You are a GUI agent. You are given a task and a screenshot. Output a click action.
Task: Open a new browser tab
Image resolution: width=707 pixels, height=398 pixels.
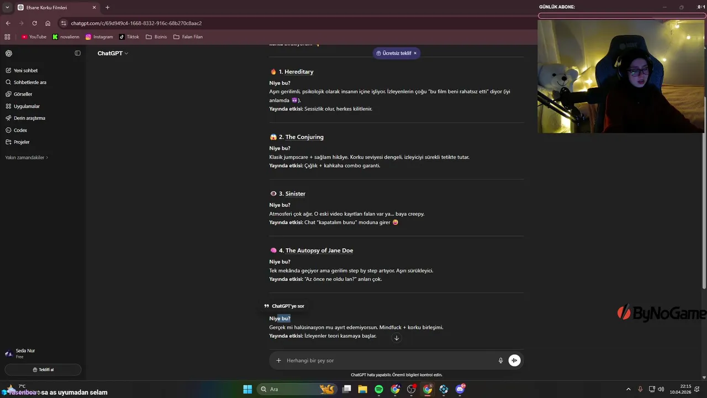(x=107, y=8)
